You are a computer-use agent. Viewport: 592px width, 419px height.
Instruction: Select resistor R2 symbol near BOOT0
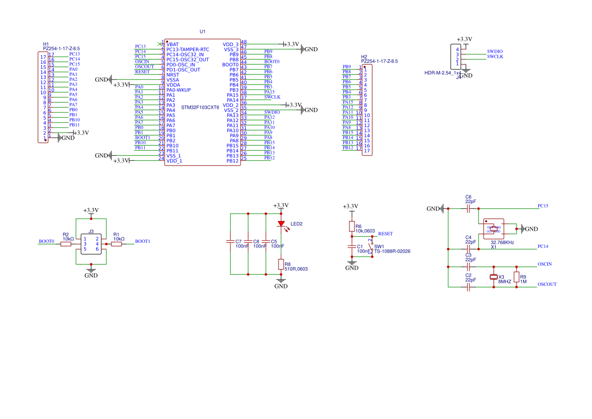(x=66, y=244)
